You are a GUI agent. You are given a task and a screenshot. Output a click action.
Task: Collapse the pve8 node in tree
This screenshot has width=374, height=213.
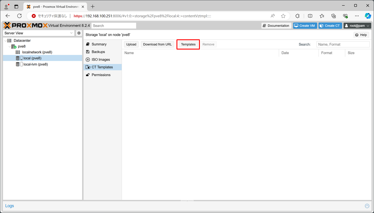tap(10, 47)
